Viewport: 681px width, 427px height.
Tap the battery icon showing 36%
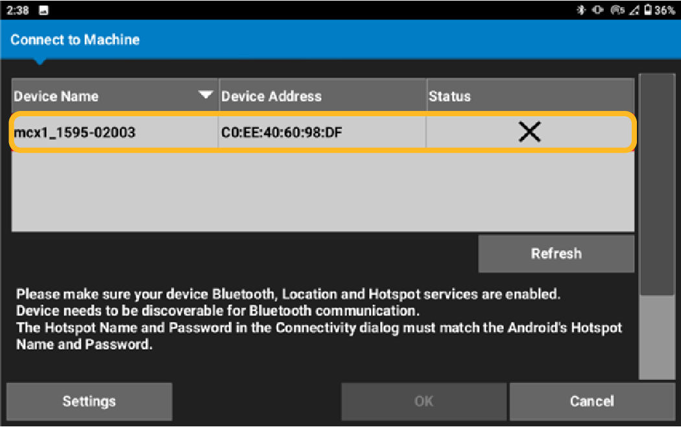[647, 10]
